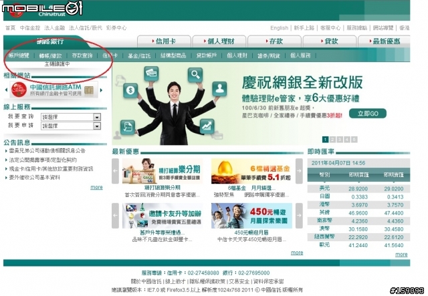
Task: Open 法定公開揭露事項/定型化契約 notice
Action: pyautogui.click(x=43, y=160)
